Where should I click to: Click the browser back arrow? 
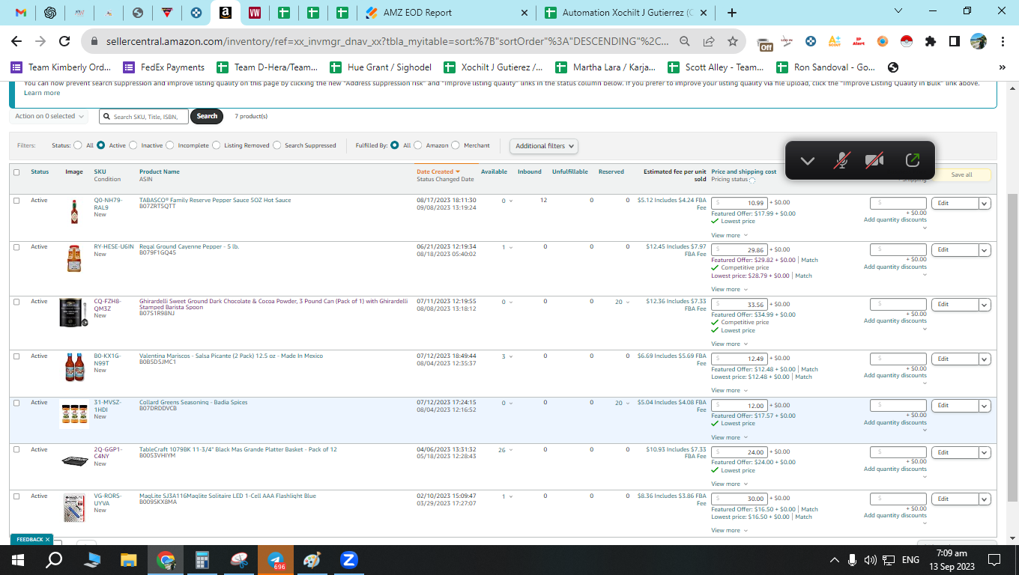(x=16, y=42)
